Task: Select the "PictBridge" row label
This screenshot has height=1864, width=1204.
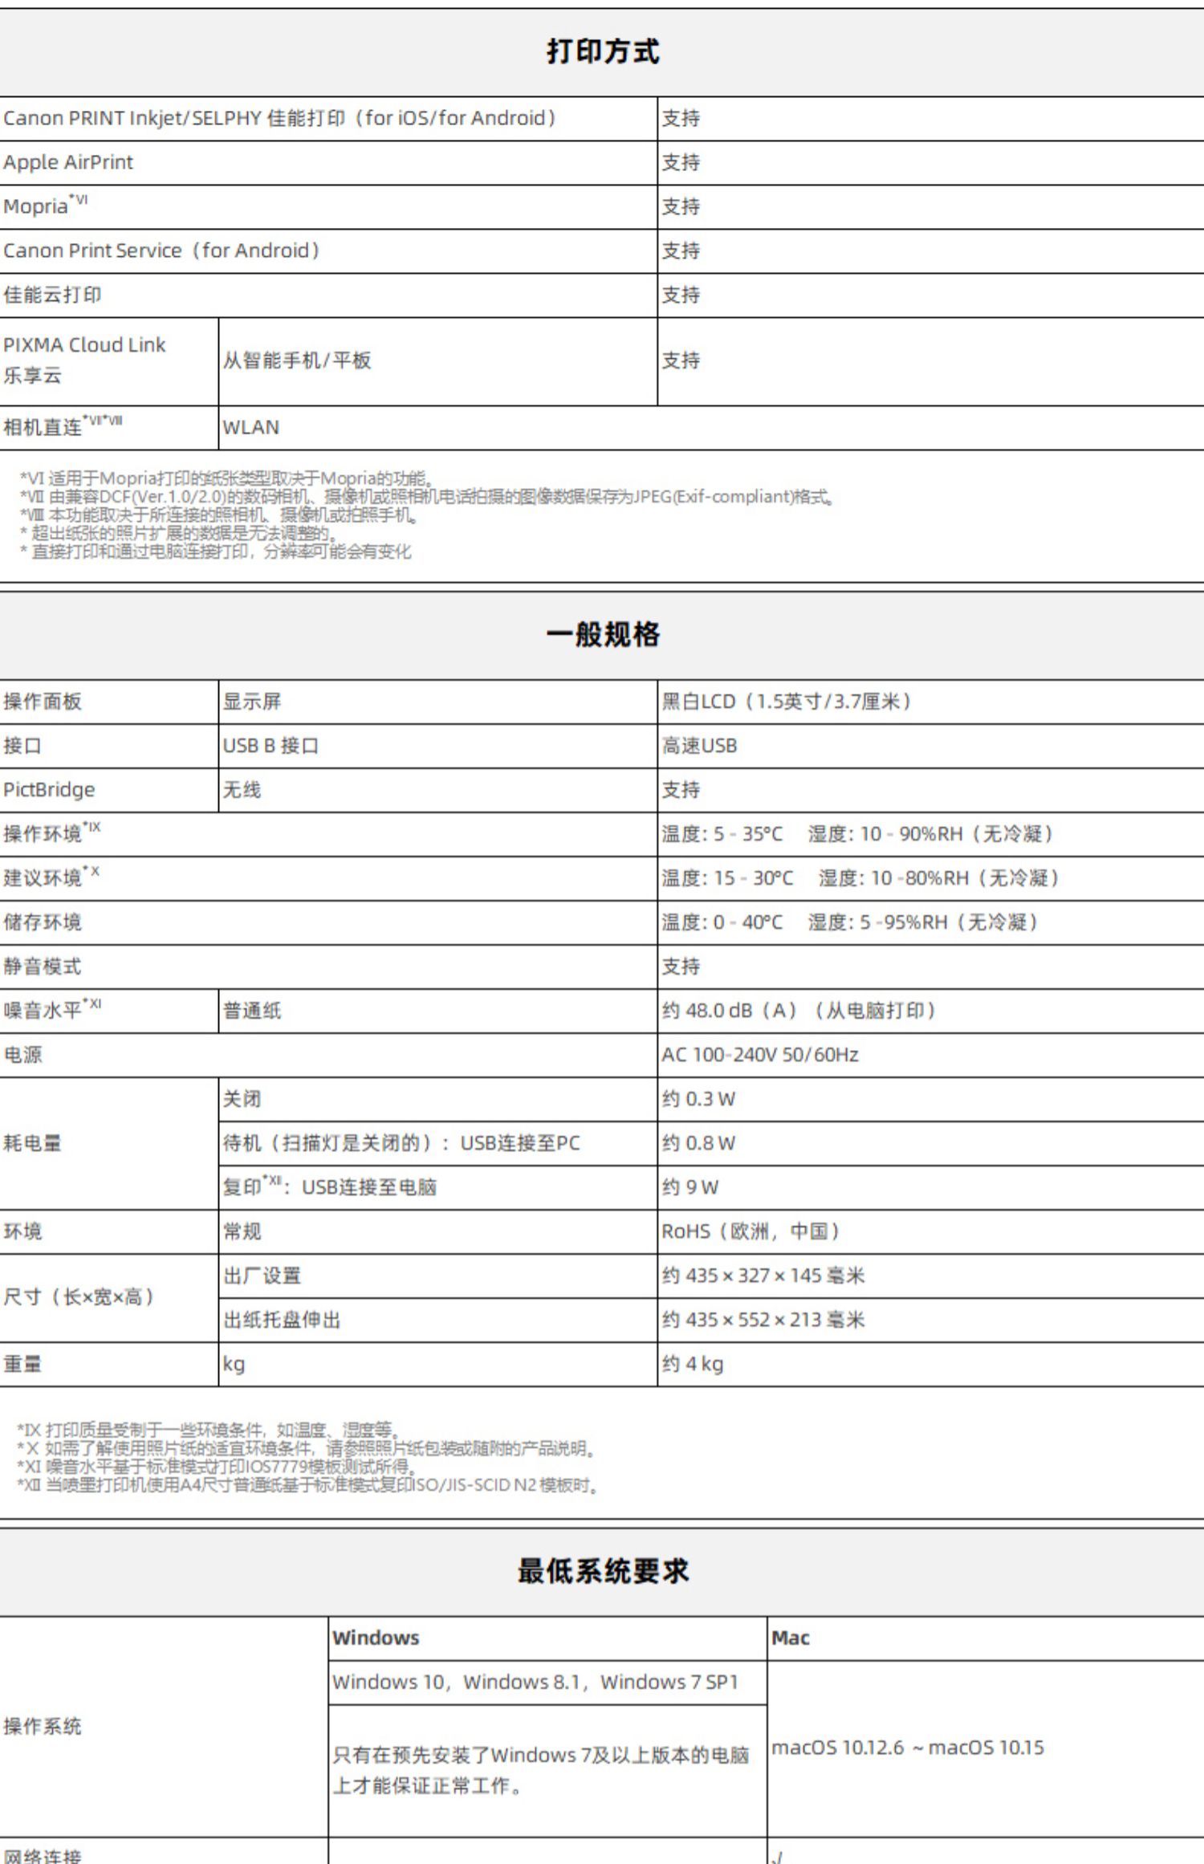Action: 49,791
